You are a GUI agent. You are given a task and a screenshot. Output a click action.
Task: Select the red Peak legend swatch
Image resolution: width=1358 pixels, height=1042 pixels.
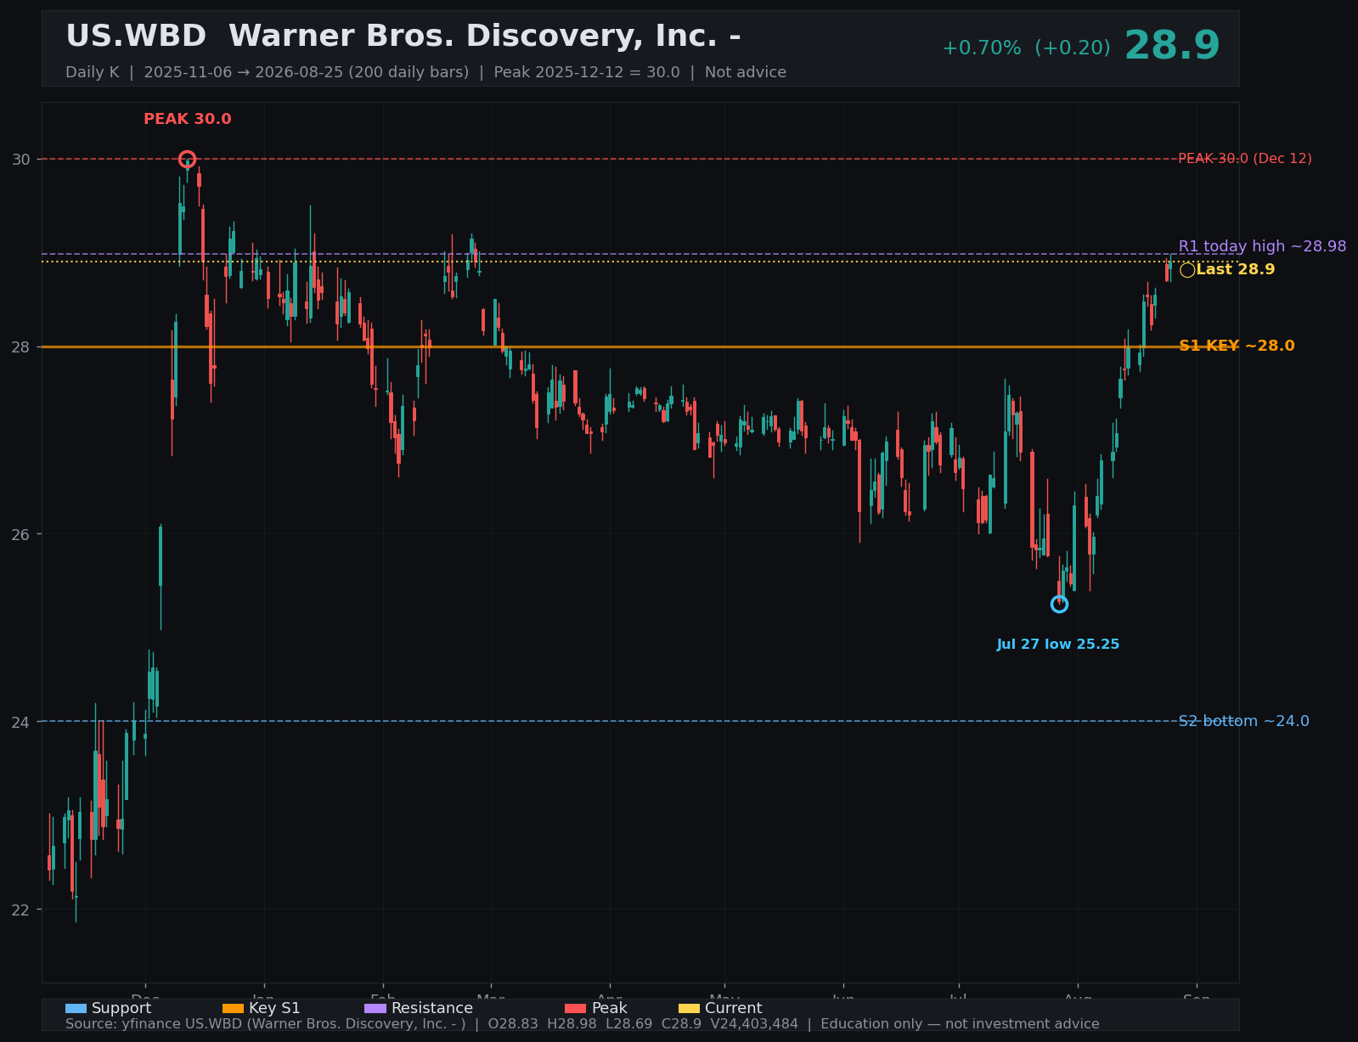pyautogui.click(x=575, y=1008)
